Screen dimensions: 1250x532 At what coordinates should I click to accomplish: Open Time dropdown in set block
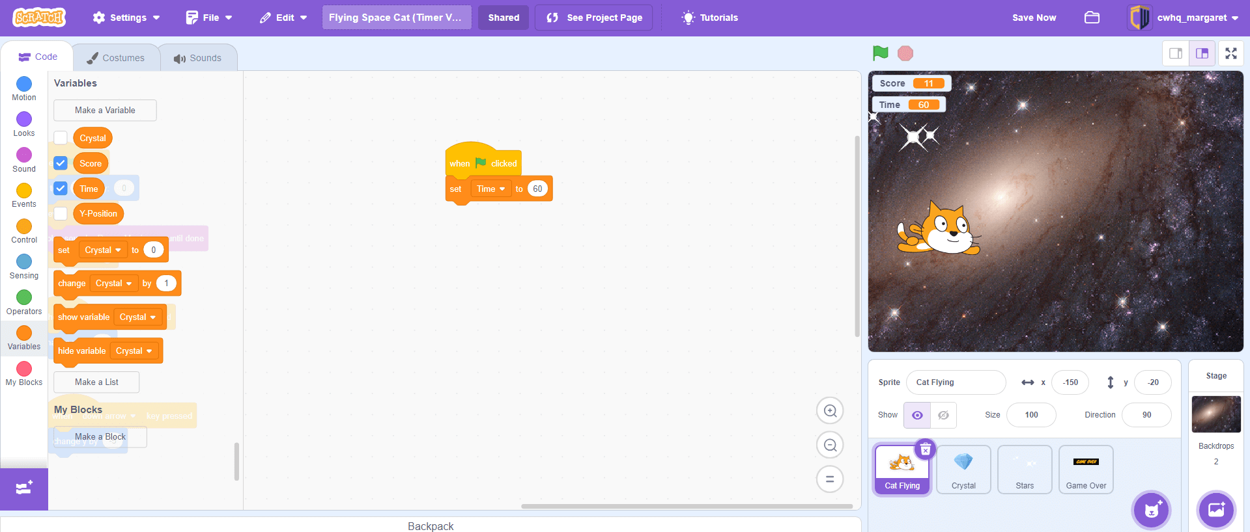tap(490, 189)
